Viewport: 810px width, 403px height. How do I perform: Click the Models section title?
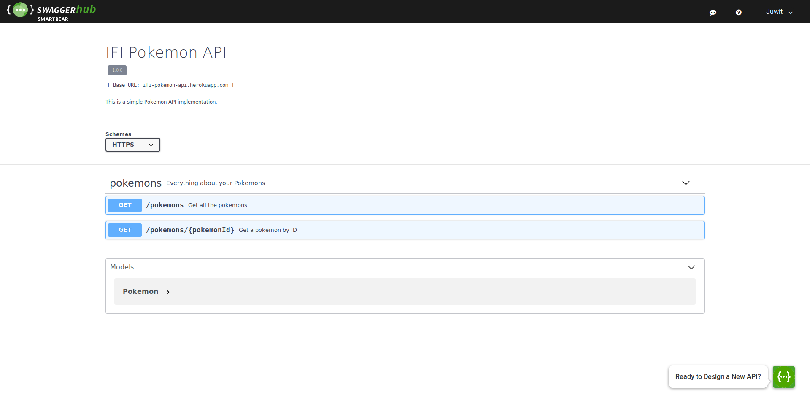click(x=122, y=267)
